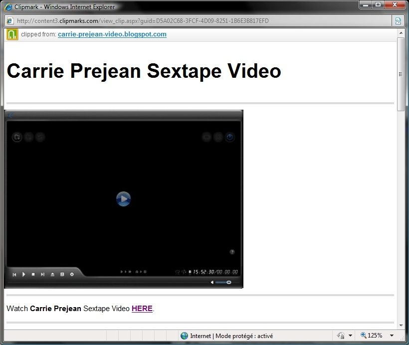Screen dimensions: 409x345
Task: Open carrie-prejean-video.blogspot.com source link
Action: pos(112,34)
